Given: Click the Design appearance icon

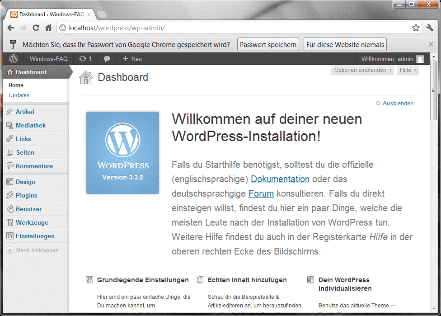Looking at the screenshot, I should coord(9,182).
